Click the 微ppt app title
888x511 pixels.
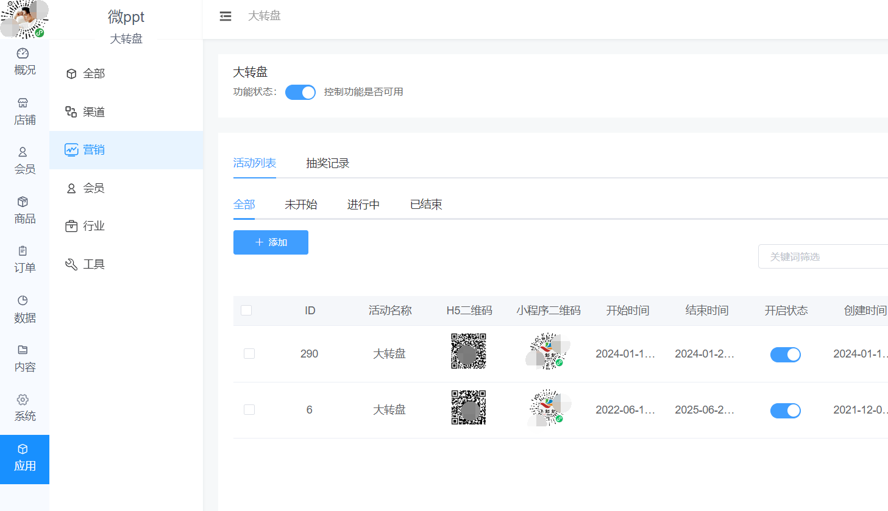pyautogui.click(x=126, y=16)
